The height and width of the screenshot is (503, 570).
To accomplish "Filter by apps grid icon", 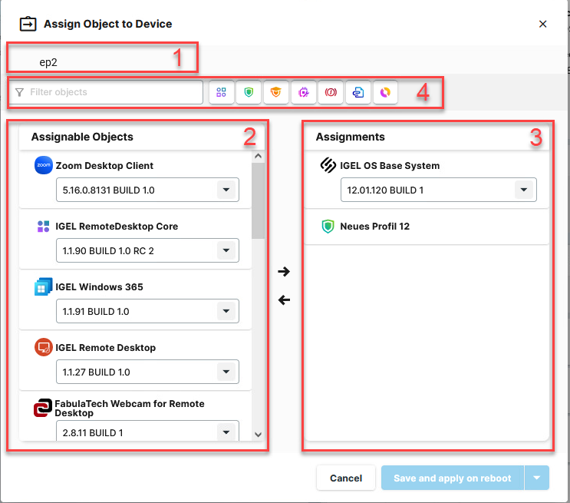I will pyautogui.click(x=221, y=92).
